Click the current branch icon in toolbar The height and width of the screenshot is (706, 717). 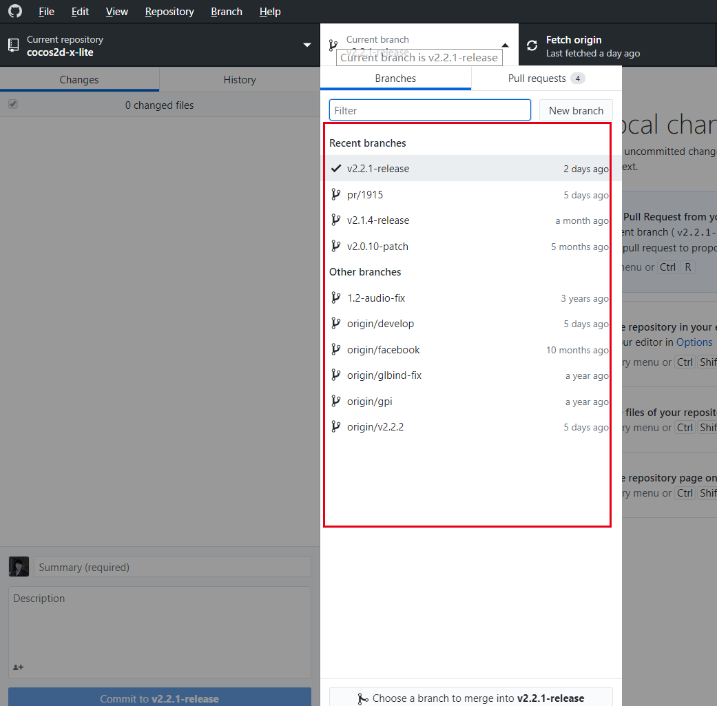(x=333, y=45)
